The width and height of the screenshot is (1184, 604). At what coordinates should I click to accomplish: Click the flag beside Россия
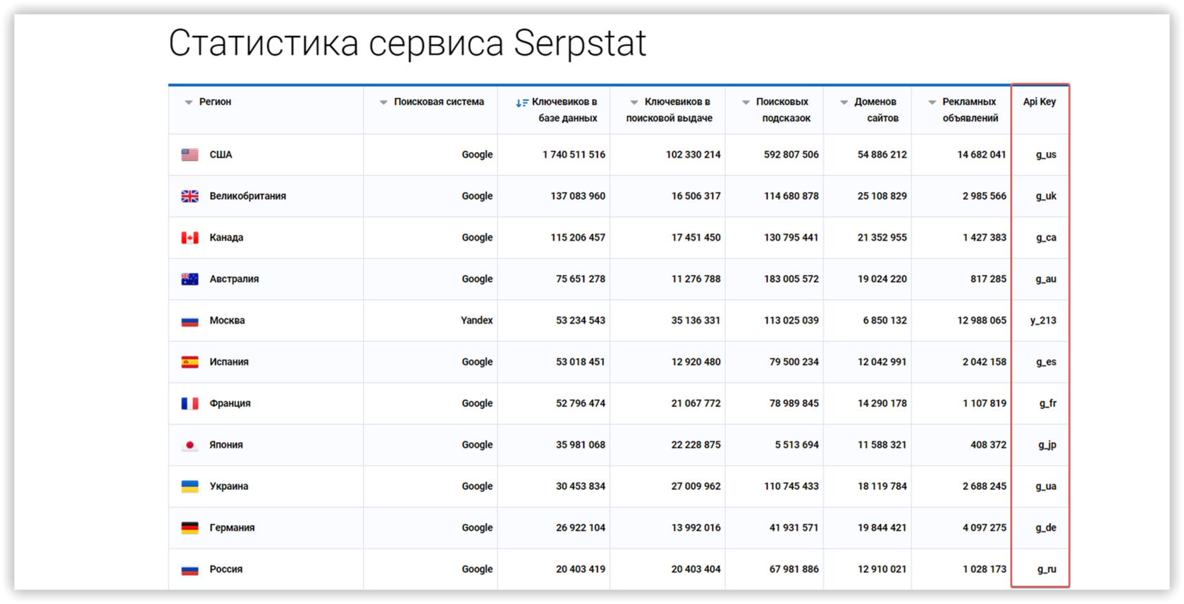click(x=190, y=570)
